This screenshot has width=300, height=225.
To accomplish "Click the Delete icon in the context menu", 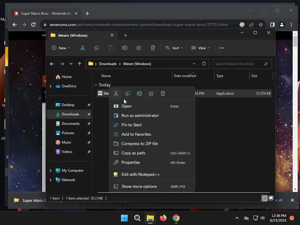I will click(163, 93).
